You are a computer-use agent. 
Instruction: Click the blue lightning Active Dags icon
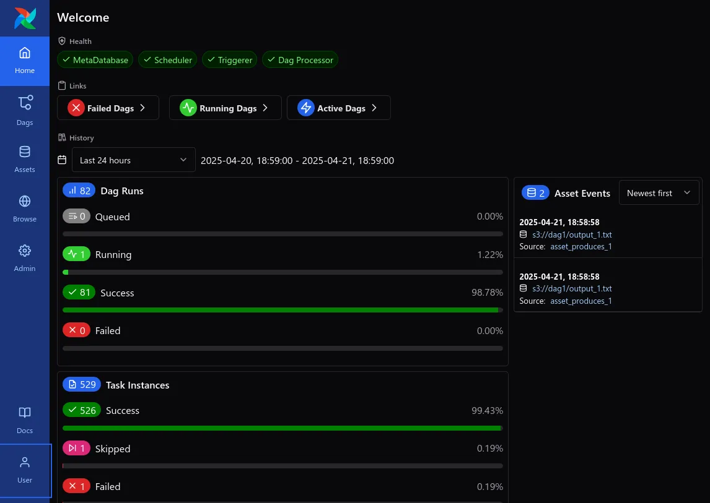point(306,108)
